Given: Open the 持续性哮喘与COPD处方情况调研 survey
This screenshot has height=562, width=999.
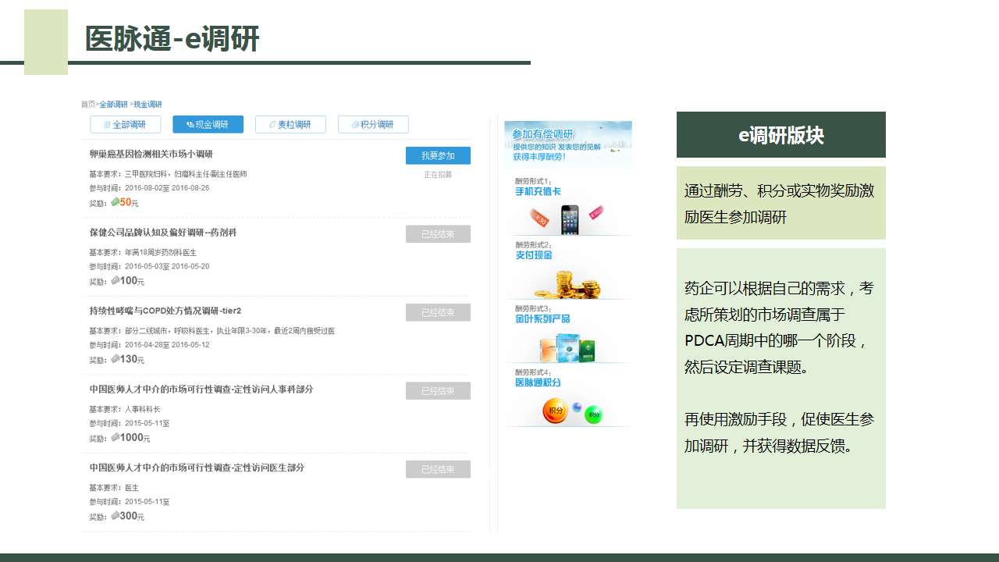Looking at the screenshot, I should coord(165,311).
